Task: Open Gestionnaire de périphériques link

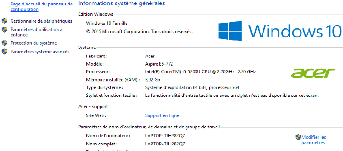Action: pos(41,21)
